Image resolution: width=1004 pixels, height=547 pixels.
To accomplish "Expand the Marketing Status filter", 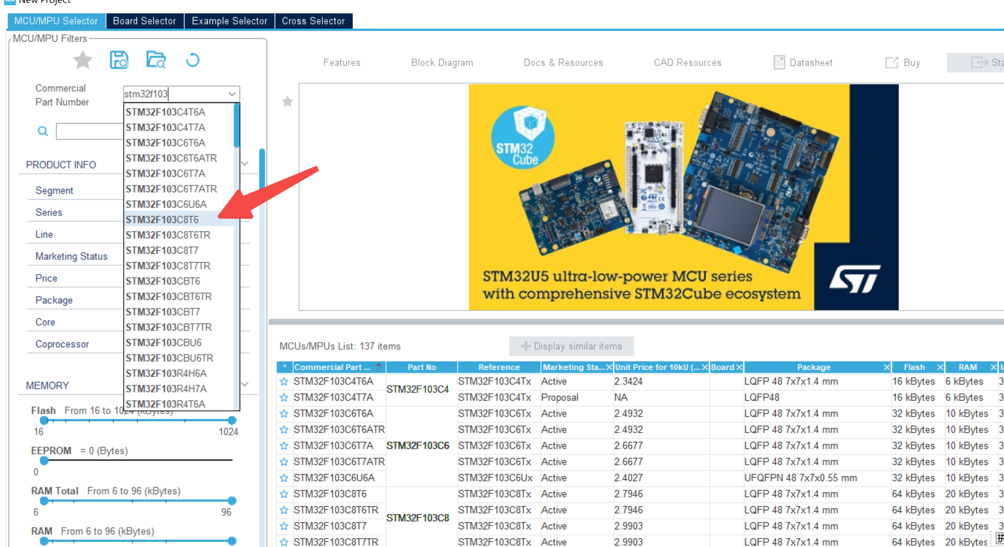I will [x=71, y=256].
